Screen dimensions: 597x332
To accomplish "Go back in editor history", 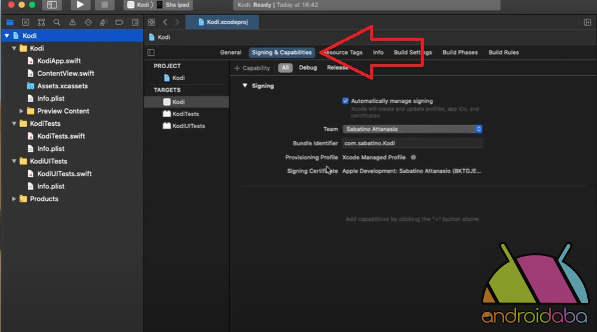I will click(x=165, y=22).
